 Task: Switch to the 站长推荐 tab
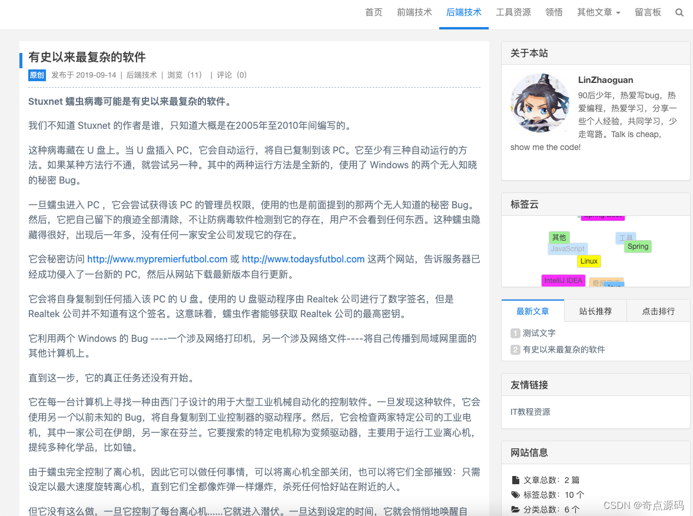(596, 311)
